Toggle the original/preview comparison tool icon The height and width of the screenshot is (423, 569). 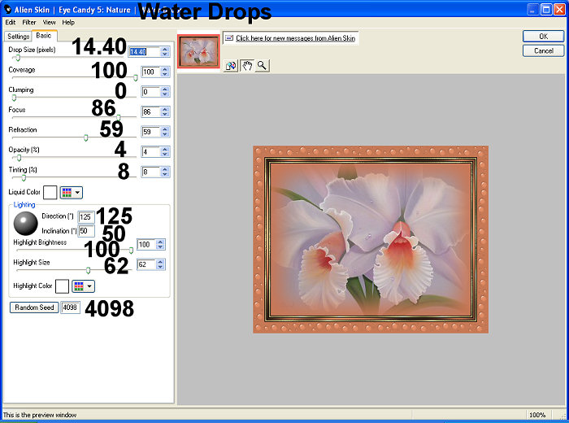pos(231,66)
